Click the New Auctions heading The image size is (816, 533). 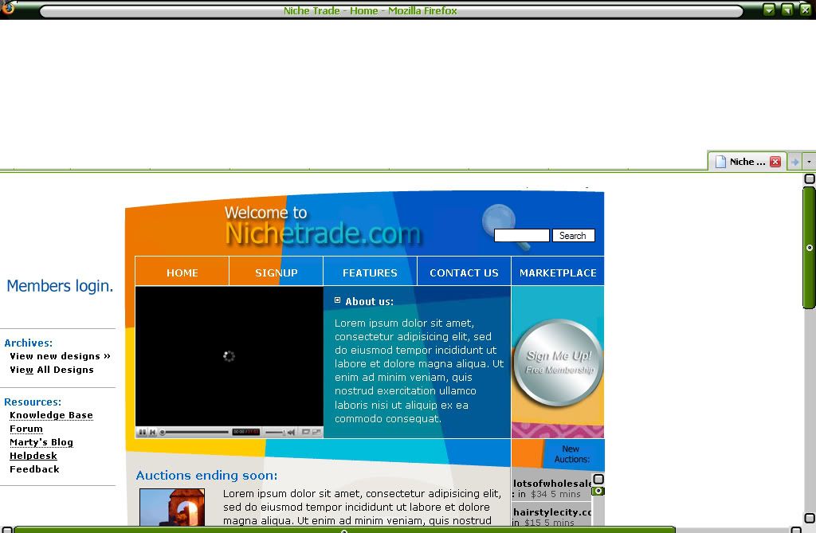pos(572,454)
